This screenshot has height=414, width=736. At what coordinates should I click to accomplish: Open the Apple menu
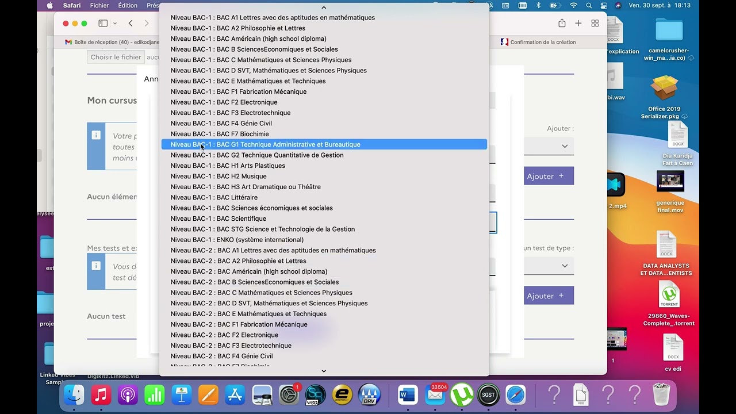[x=49, y=5]
